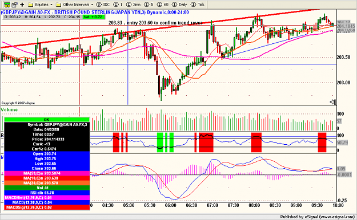Click the 05:30 time axis label
This screenshot has width=357, height=220.
[150, 205]
